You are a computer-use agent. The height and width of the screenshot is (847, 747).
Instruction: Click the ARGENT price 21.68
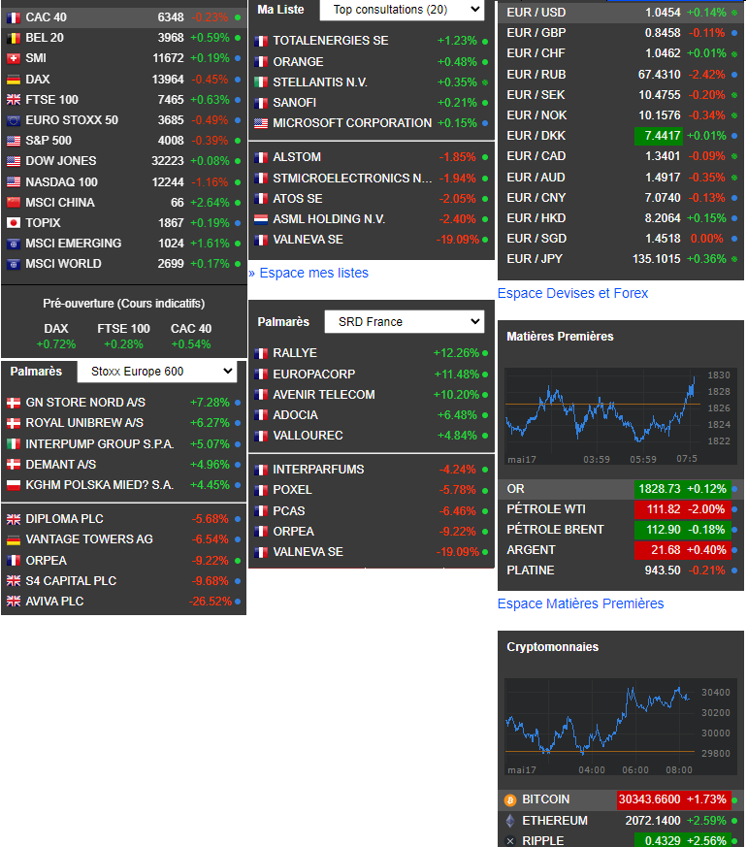666,550
